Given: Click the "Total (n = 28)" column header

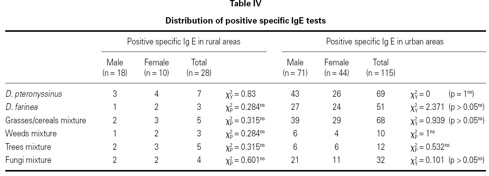Looking at the screenshot, I should click(199, 68).
